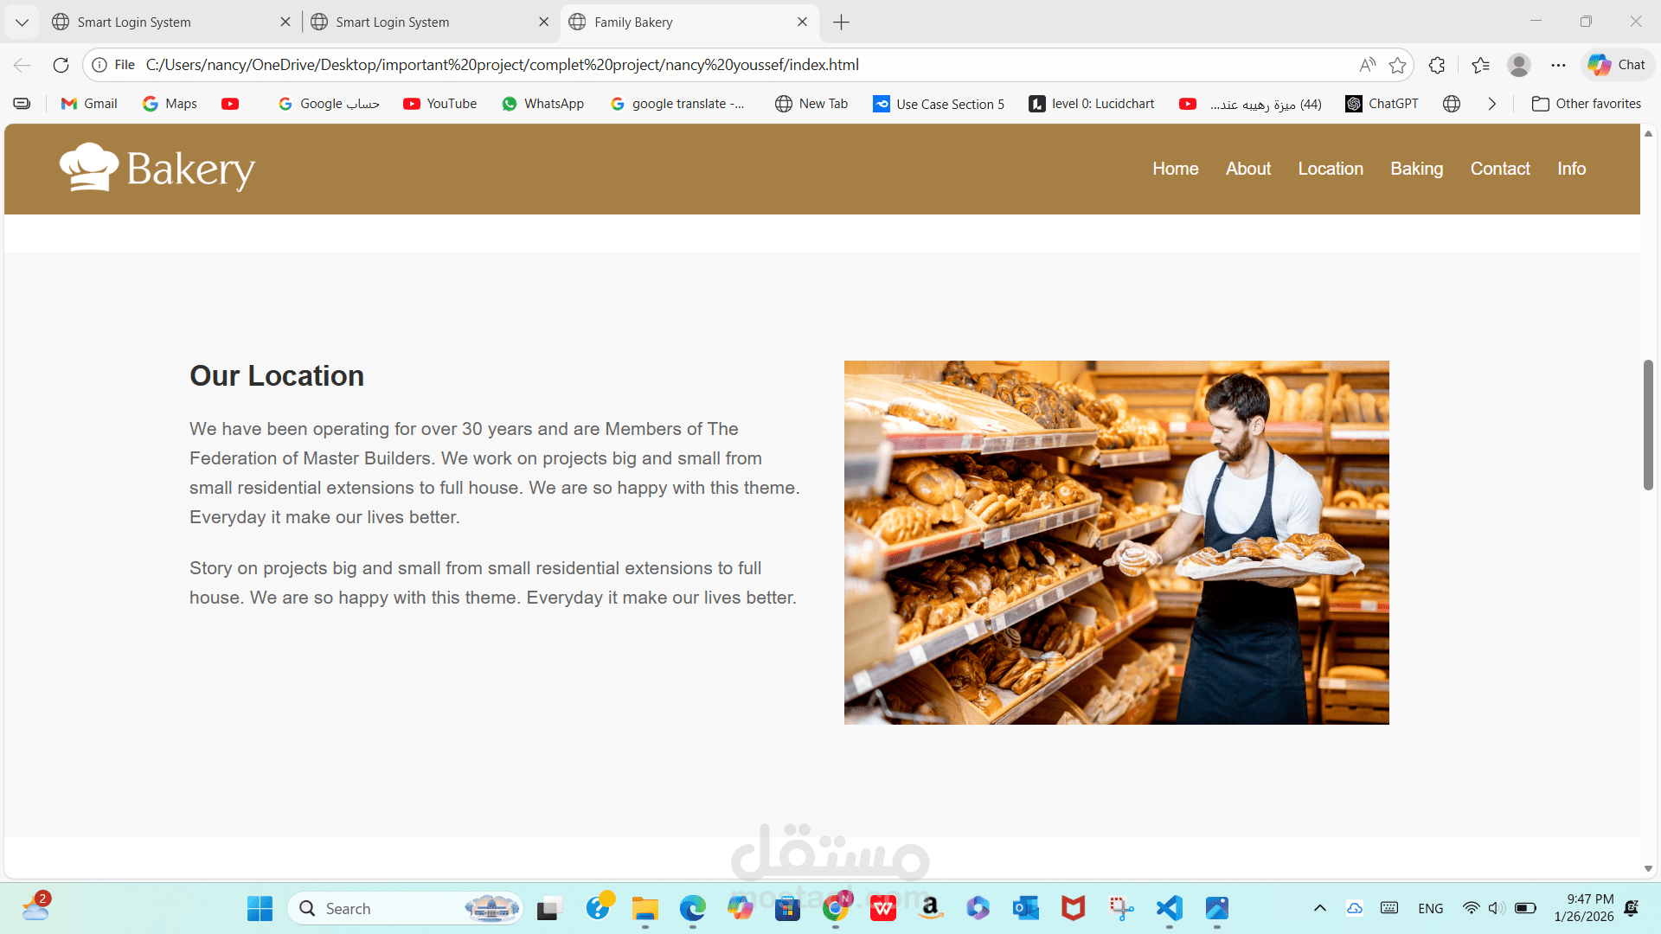Viewport: 1661px width, 934px height.
Task: Open browser Settings and more menu
Action: (1558, 65)
